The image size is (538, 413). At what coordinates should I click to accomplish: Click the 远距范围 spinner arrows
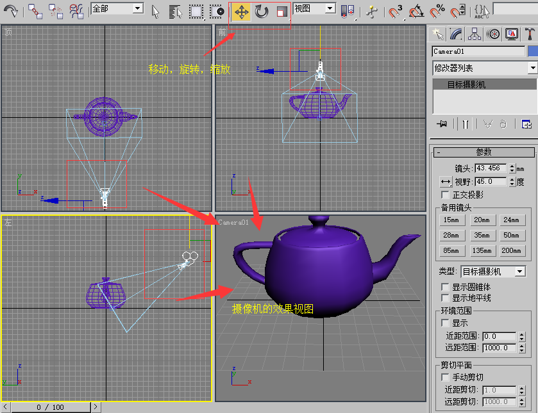521,348
